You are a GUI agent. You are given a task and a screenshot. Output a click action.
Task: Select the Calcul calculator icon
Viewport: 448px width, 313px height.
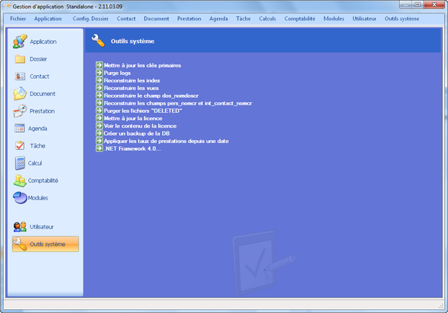[20, 163]
